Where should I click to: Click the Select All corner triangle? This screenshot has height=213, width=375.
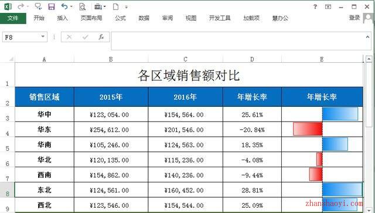pos(11,59)
